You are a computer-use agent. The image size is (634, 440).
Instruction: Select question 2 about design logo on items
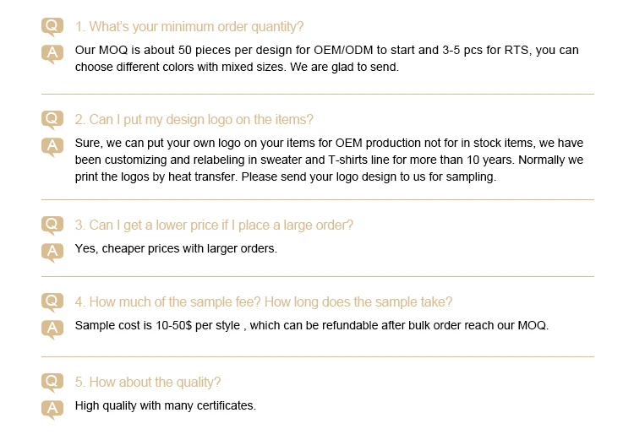point(194,120)
